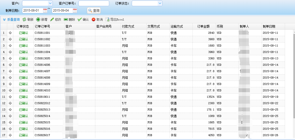The width and height of the screenshot is (295, 140).
Task: Click the 修改 pencil edit icon
Action: click(x=52, y=19)
